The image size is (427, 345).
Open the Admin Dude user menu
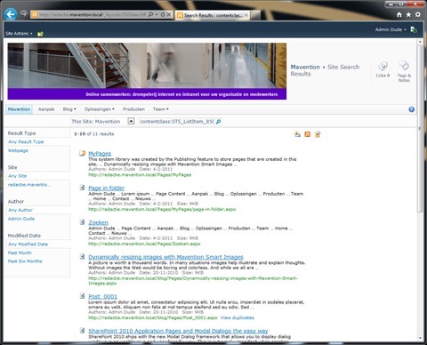(391, 29)
